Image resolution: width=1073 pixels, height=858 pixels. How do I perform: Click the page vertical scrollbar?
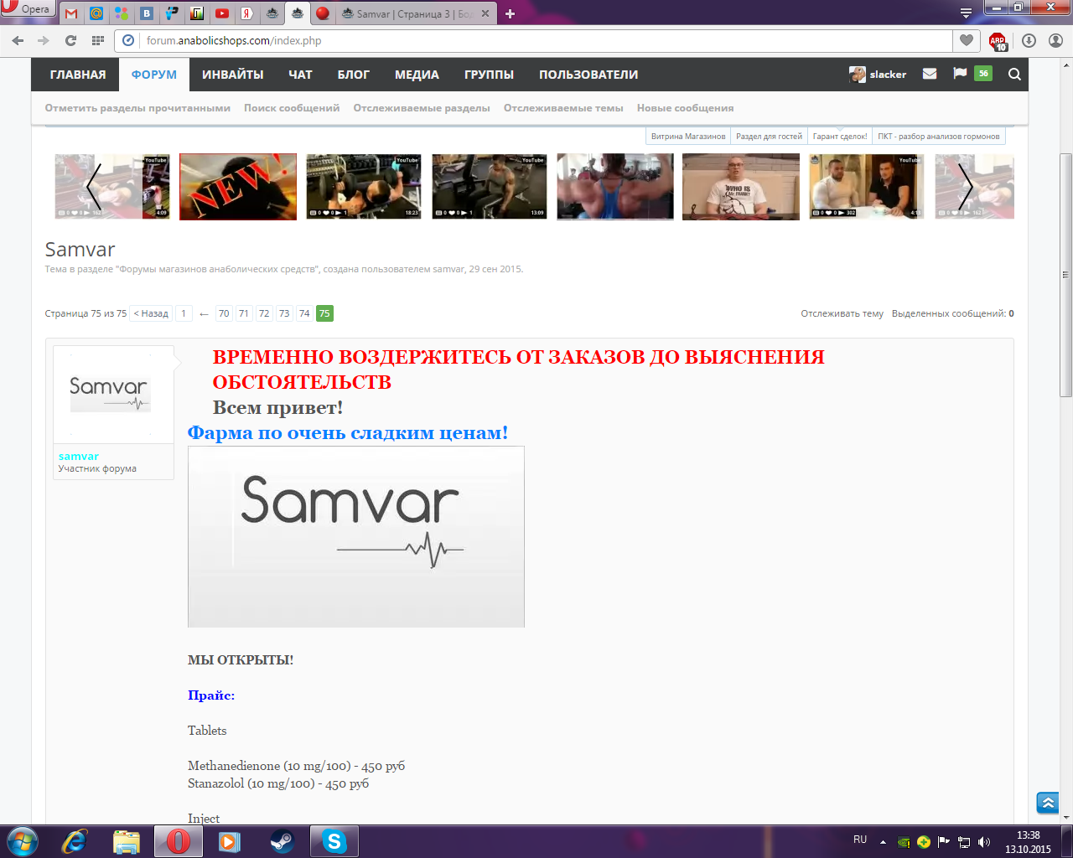[1065, 275]
